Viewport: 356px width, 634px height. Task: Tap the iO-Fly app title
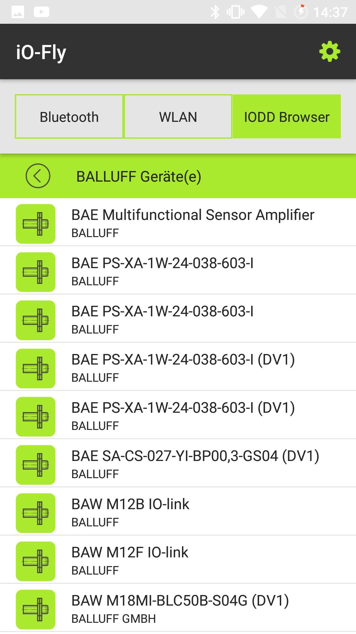(41, 52)
